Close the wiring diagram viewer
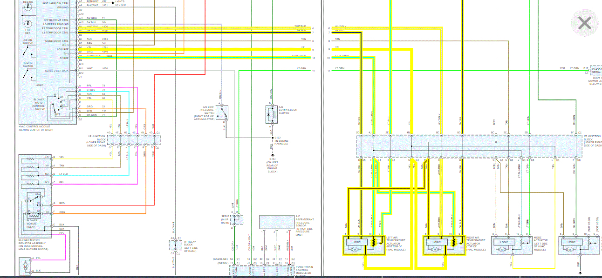The width and height of the screenshot is (602, 278). (584, 22)
